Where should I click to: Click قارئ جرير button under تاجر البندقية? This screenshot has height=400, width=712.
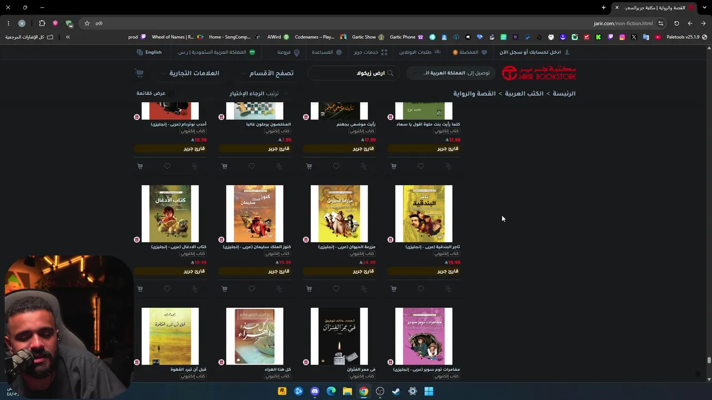[424, 271]
